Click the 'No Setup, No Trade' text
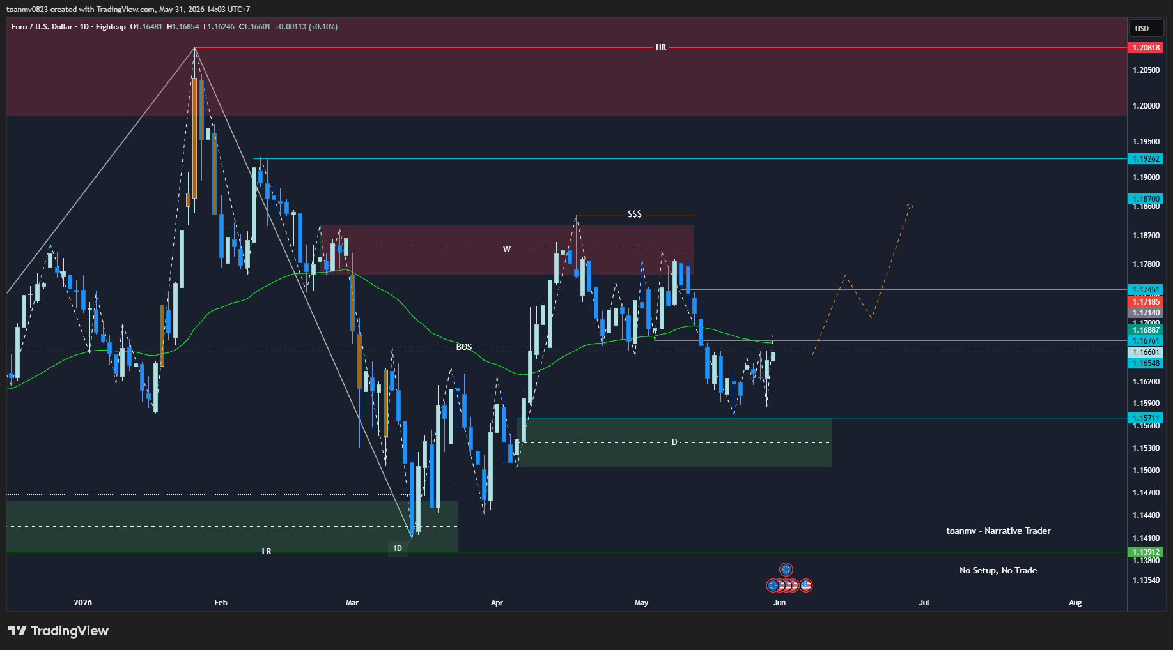The width and height of the screenshot is (1173, 650). (x=998, y=570)
